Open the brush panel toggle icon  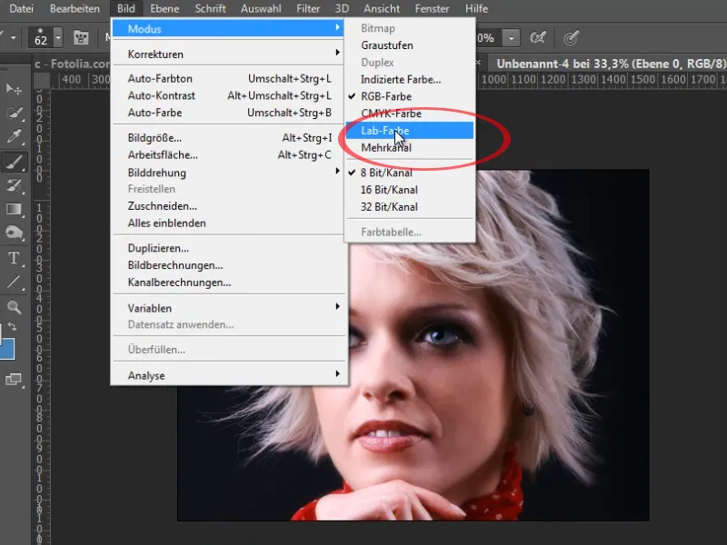tap(81, 37)
